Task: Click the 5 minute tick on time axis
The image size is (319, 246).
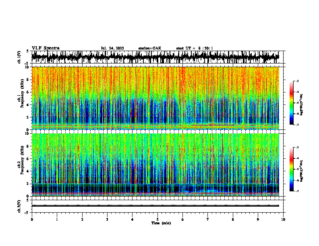Action: tap(157, 219)
